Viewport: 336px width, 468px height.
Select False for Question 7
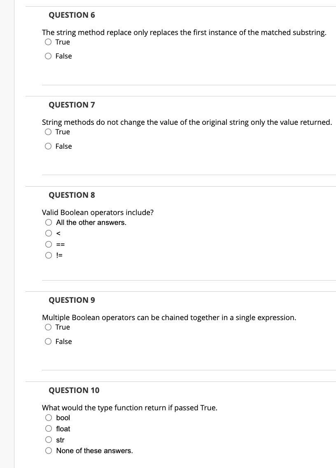[x=48, y=146]
